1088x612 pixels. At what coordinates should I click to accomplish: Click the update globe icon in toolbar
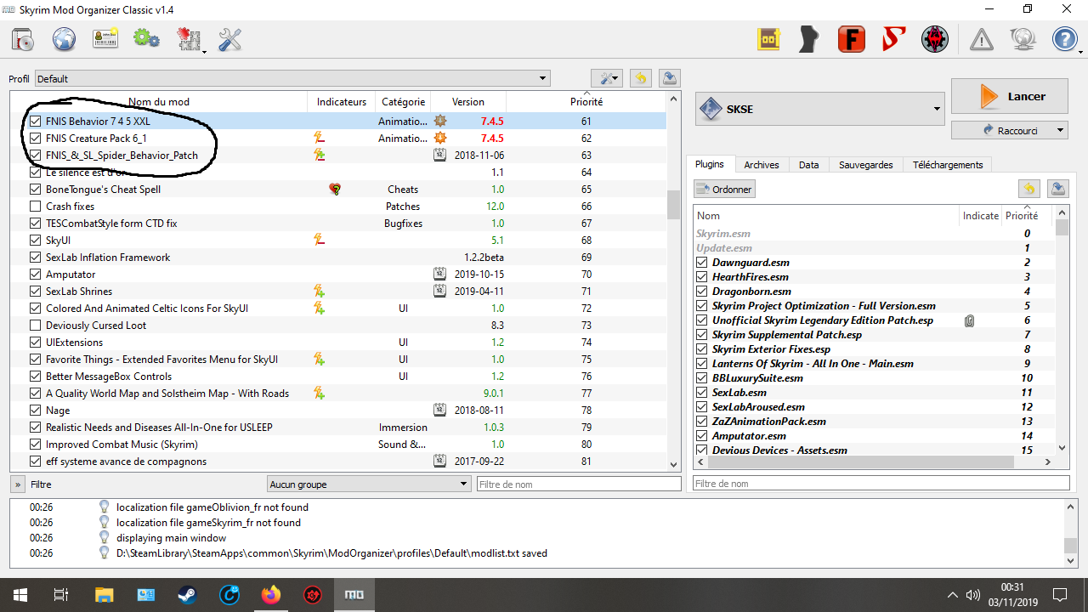pyautogui.click(x=1023, y=39)
